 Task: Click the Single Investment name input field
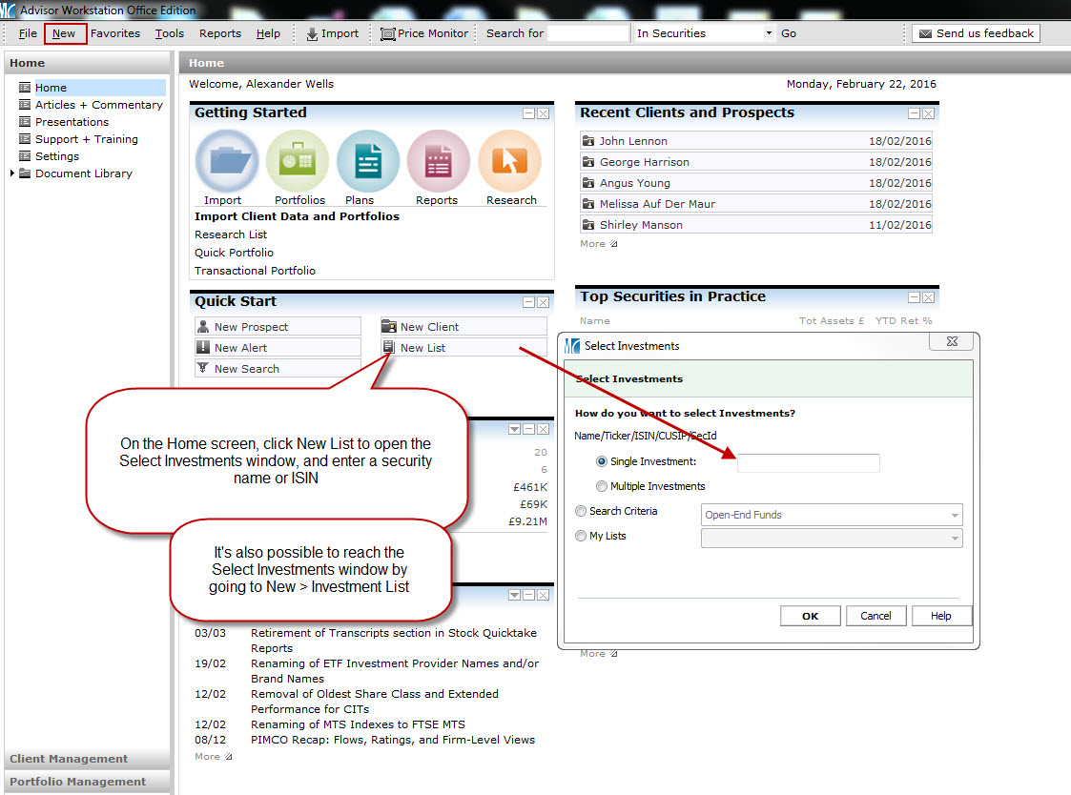pyautogui.click(x=808, y=463)
